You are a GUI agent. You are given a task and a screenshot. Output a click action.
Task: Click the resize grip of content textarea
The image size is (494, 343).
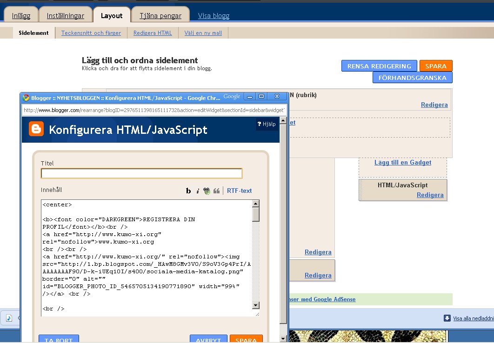[257, 314]
